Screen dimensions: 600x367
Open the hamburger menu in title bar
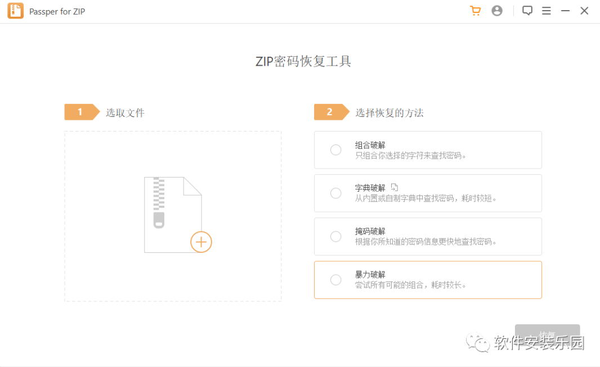547,11
